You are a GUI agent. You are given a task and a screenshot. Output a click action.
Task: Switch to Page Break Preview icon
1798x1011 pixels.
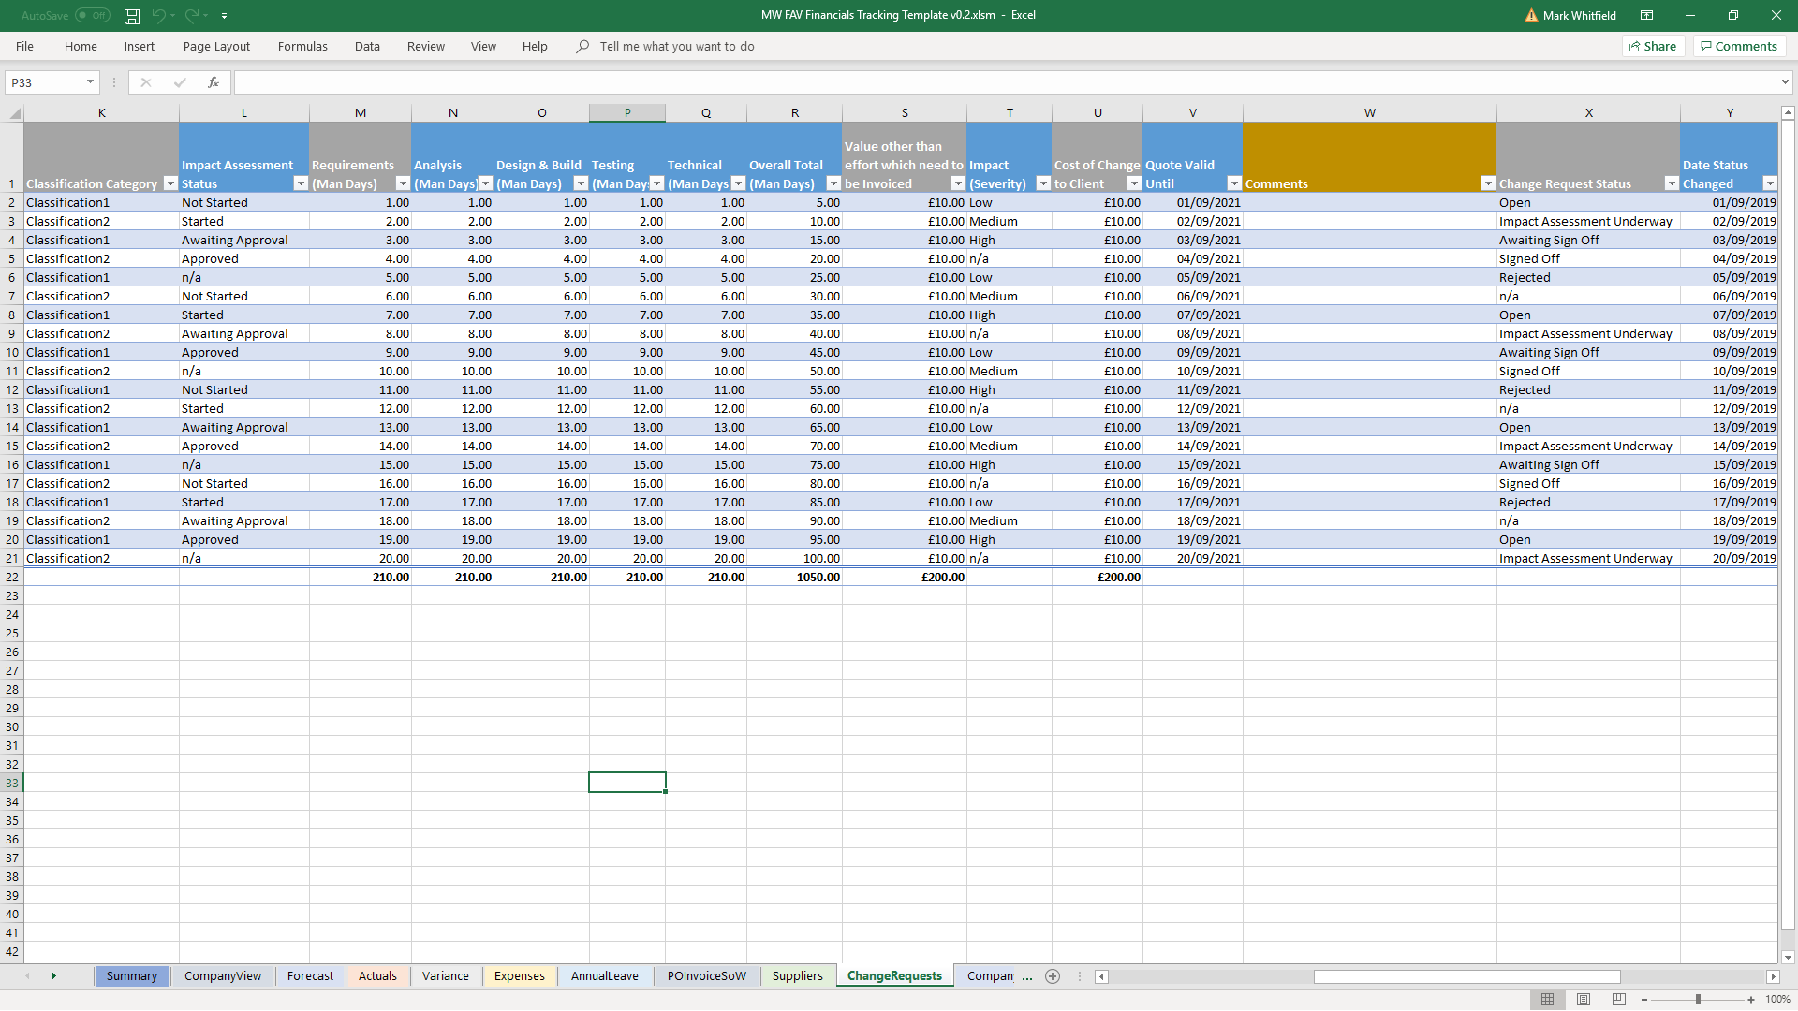point(1619,1000)
